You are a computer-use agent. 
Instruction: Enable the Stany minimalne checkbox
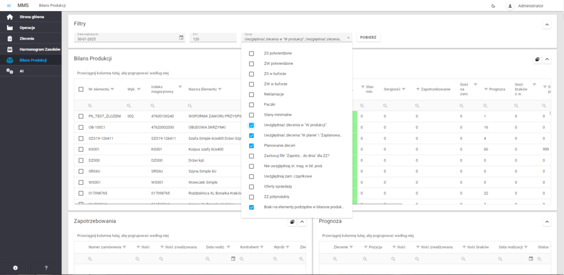click(x=252, y=115)
